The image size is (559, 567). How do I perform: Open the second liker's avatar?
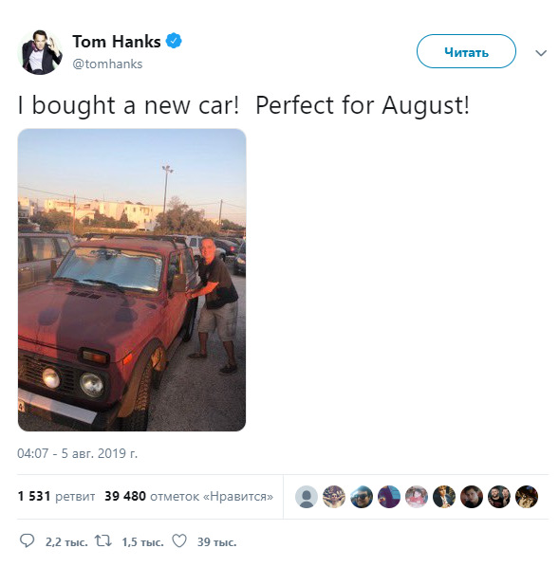tap(334, 497)
